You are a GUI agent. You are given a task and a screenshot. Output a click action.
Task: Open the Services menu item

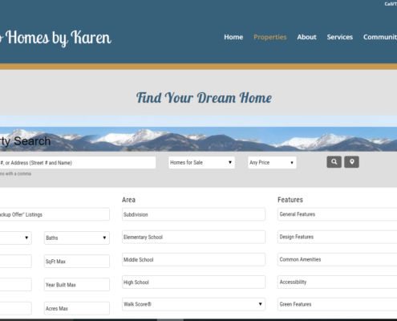[x=340, y=37]
